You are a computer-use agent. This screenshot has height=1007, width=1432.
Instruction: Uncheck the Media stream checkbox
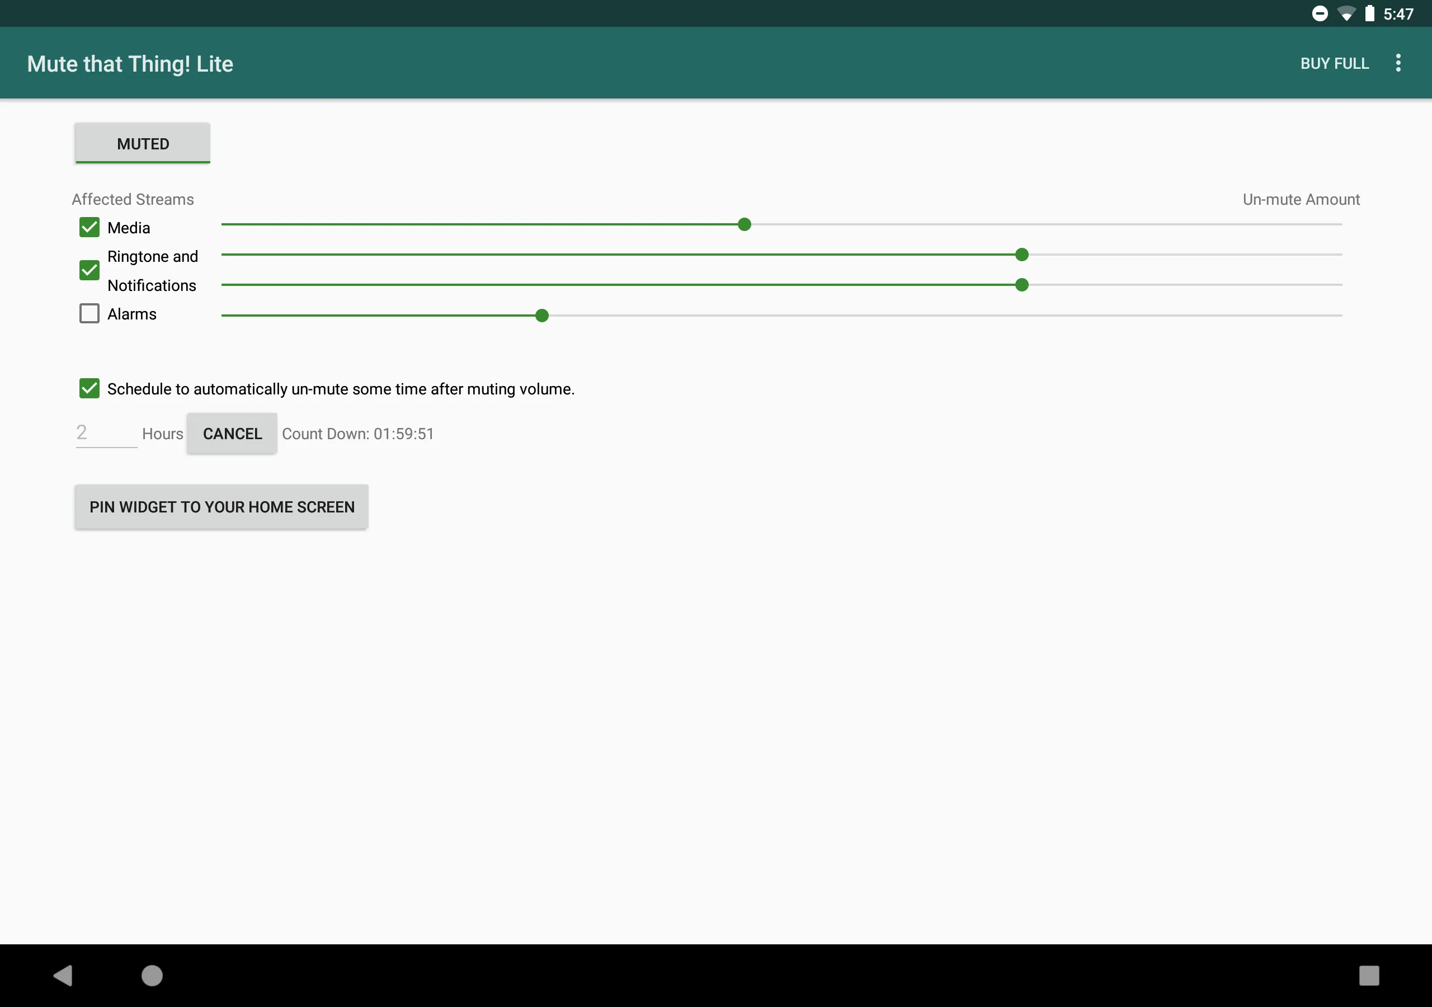click(x=89, y=227)
